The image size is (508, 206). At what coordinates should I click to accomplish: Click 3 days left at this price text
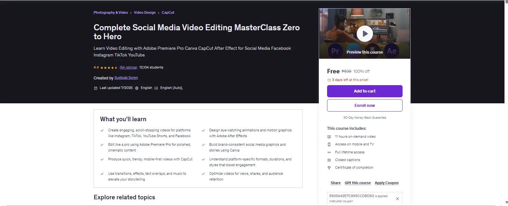(x=350, y=80)
